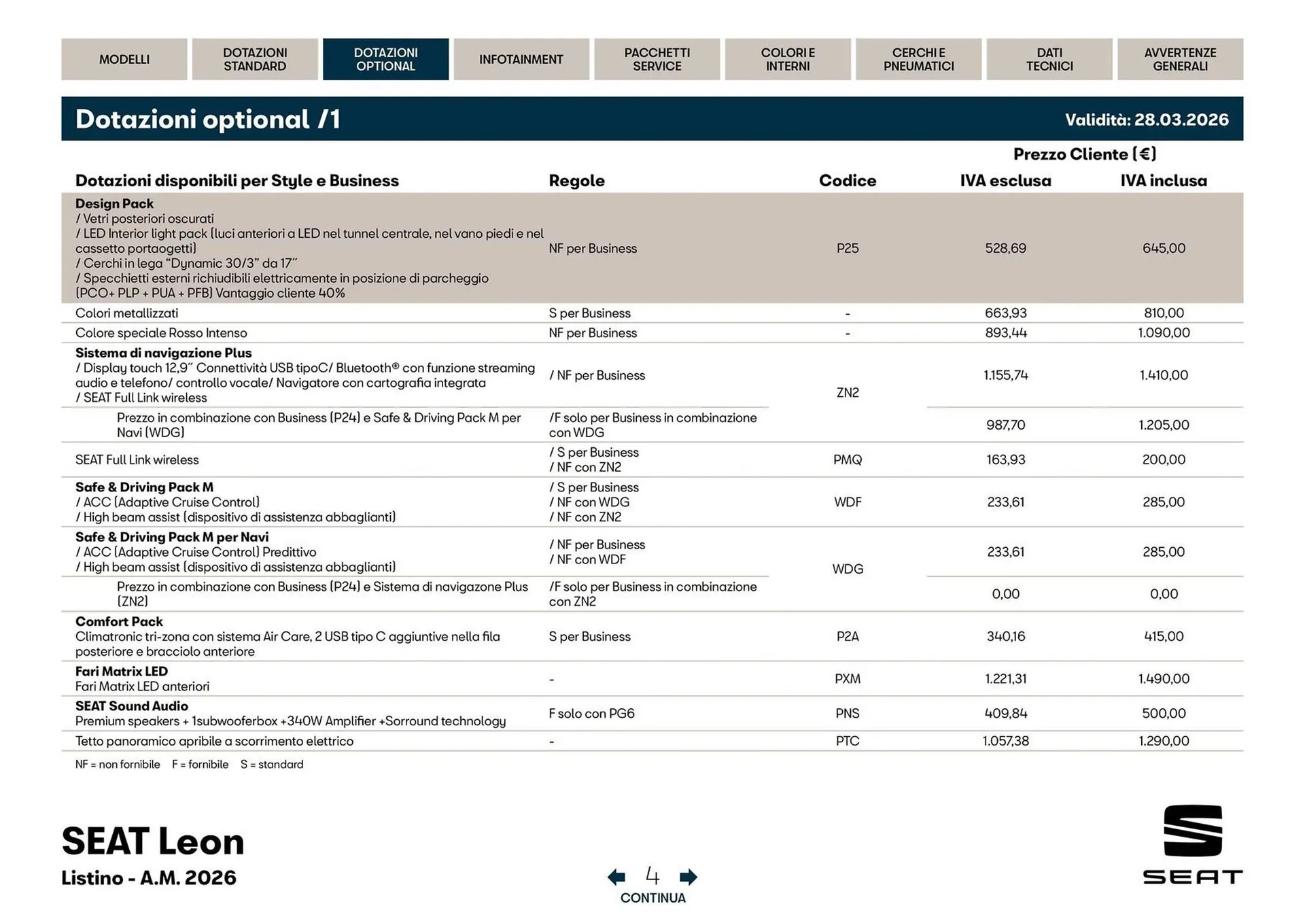Click page number 4 indicator
Screen dimensions: 1305x923
[x=652, y=875]
